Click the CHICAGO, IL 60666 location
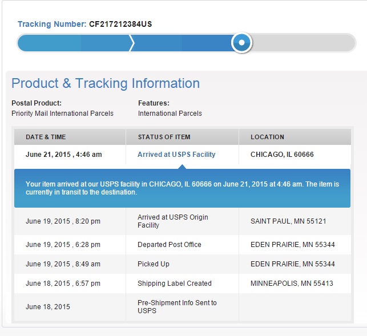 click(282, 155)
